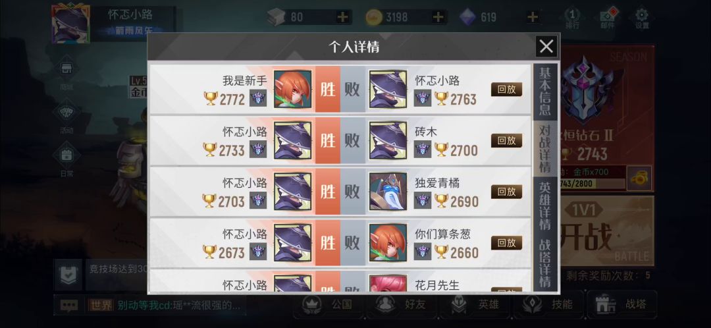
Task: Open 邮件 mail icon
Action: (608, 17)
